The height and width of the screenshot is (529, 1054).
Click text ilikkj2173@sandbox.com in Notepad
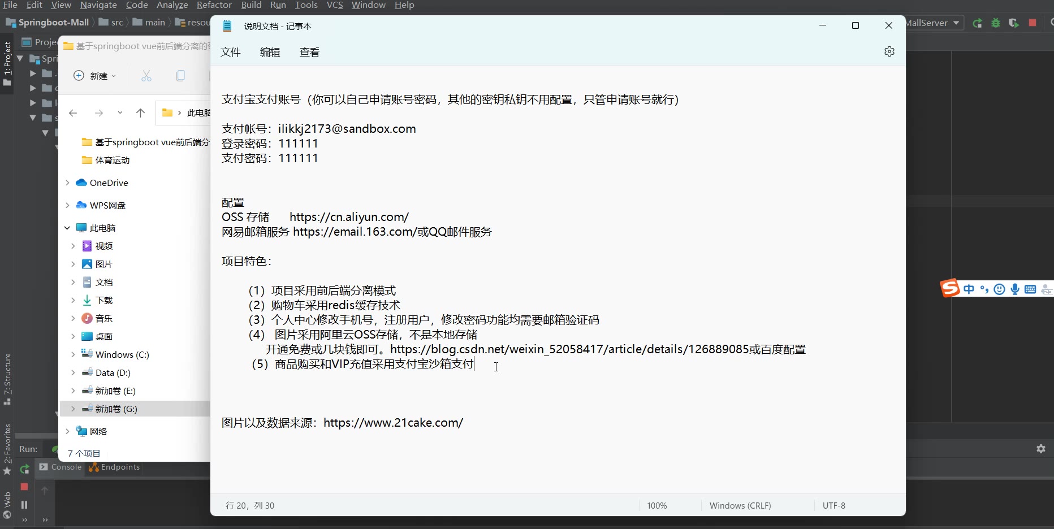(x=347, y=128)
